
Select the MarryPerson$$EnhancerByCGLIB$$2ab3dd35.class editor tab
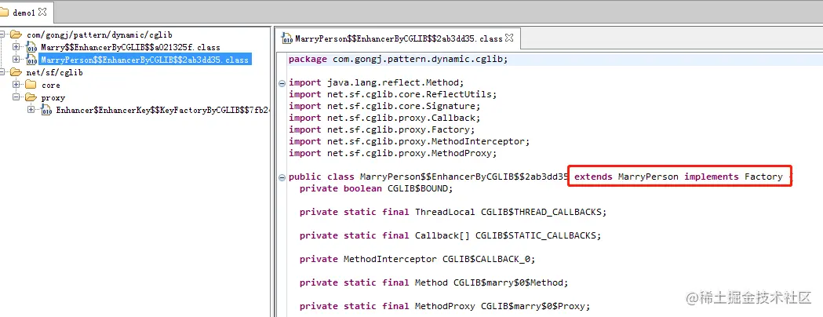[x=398, y=38]
